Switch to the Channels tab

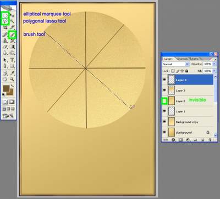(183, 59)
